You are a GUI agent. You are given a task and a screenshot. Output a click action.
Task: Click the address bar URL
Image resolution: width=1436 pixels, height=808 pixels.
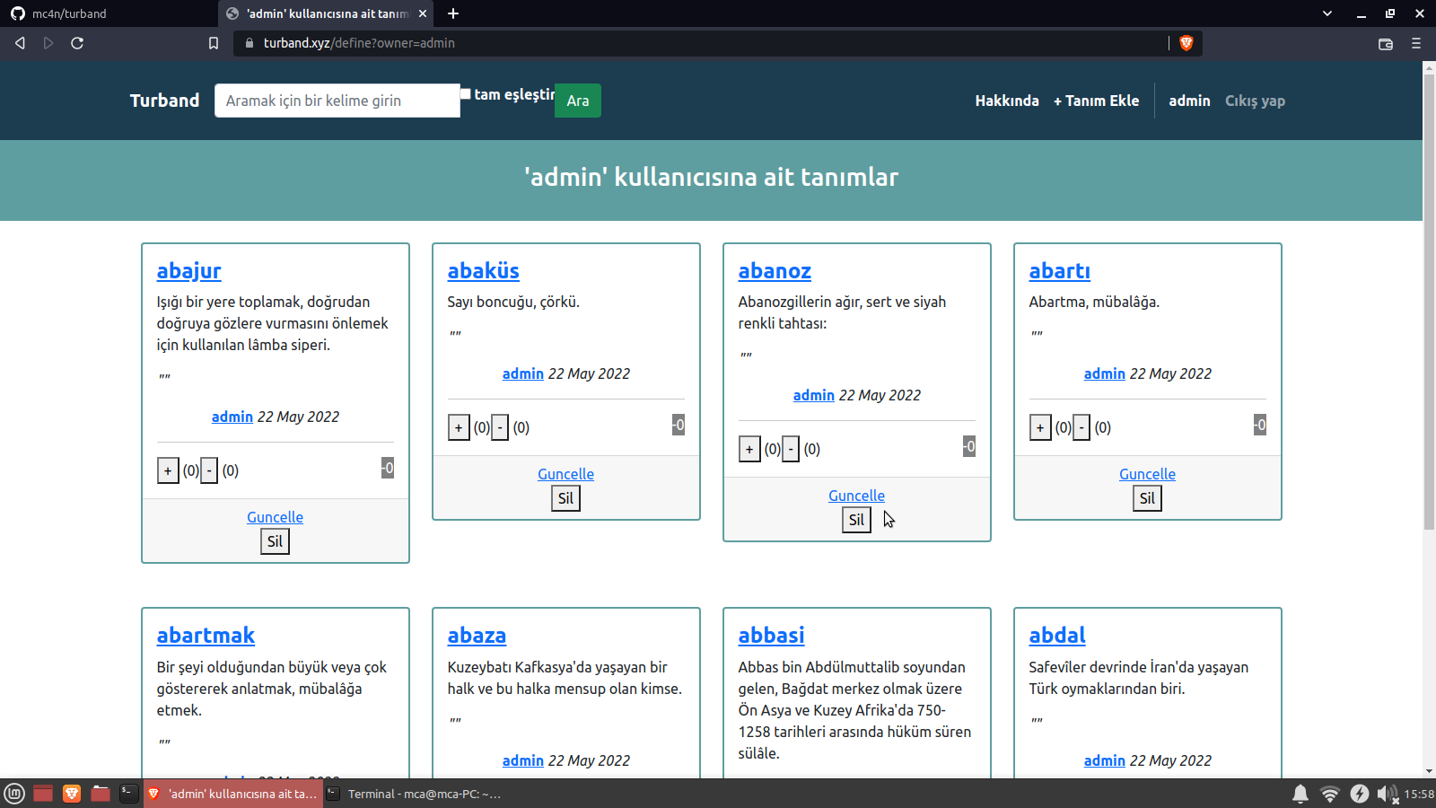[x=359, y=43]
